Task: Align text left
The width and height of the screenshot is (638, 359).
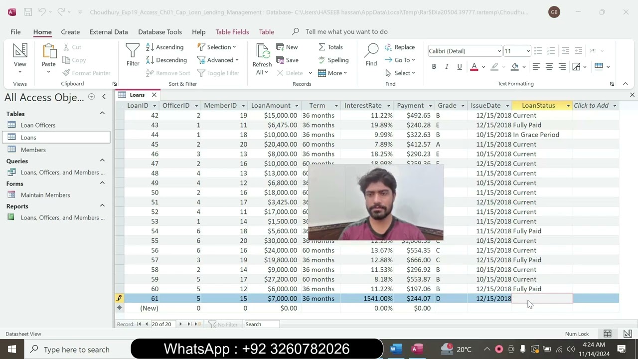Action: pyautogui.click(x=536, y=66)
